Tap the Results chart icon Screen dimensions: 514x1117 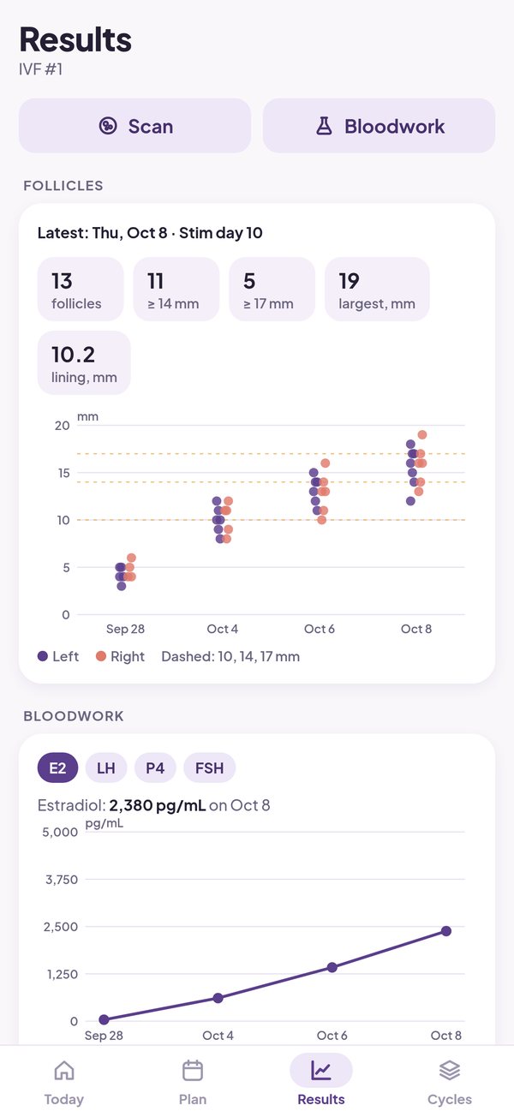click(321, 1071)
